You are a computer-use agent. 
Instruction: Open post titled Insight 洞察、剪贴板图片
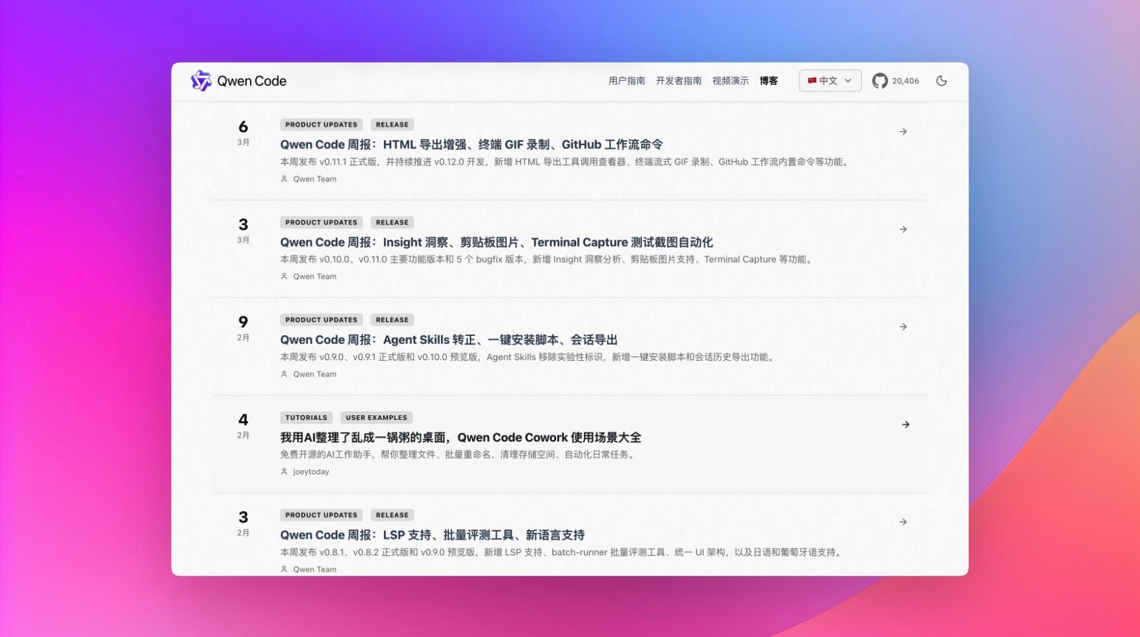point(497,242)
